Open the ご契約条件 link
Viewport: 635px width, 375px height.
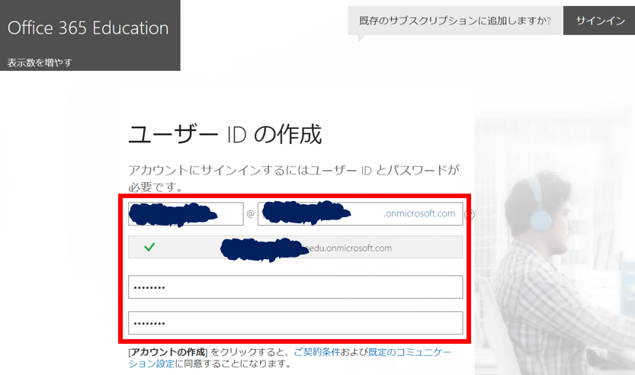pyautogui.click(x=316, y=352)
